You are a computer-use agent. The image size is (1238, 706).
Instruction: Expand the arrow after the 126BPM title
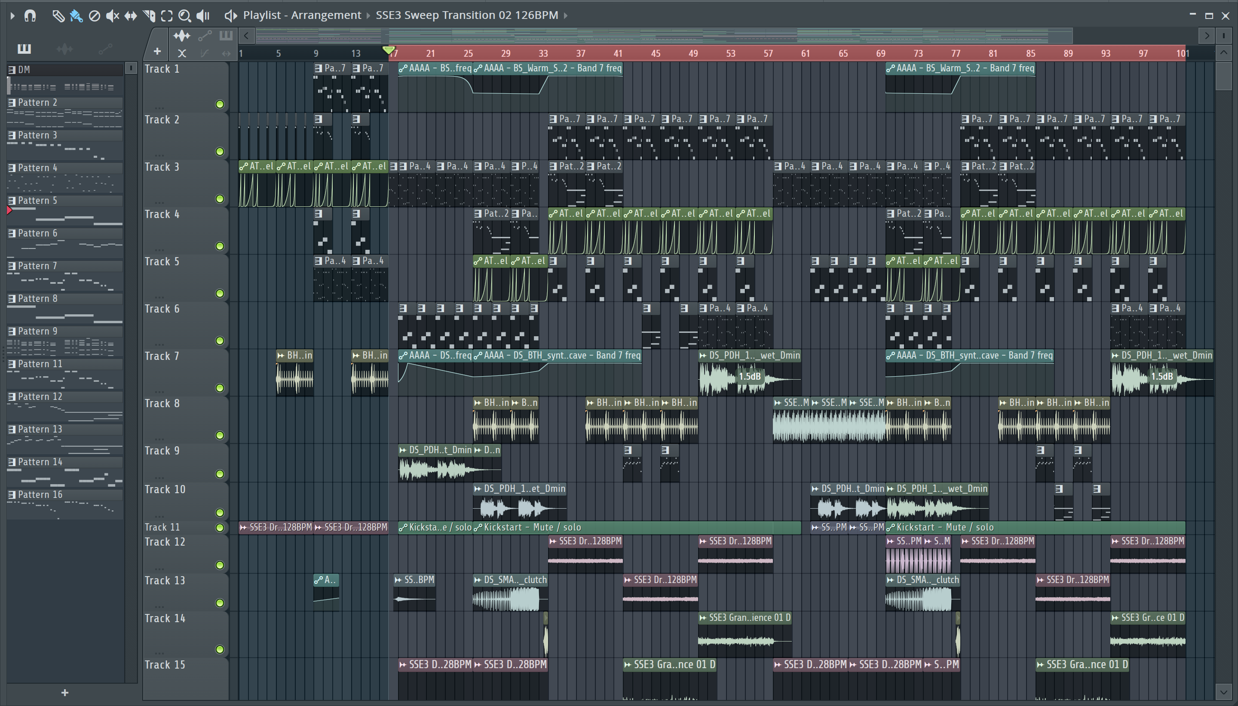tap(565, 15)
